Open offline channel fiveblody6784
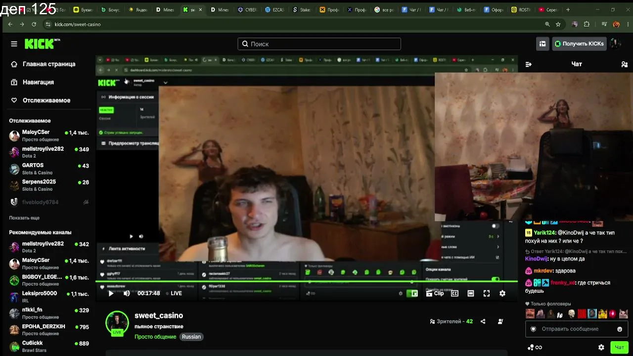 tap(49, 202)
